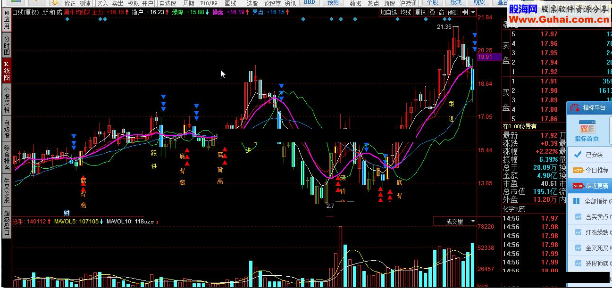Open 最近更新 with NEW badge
The image size is (612, 288).
(x=590, y=186)
